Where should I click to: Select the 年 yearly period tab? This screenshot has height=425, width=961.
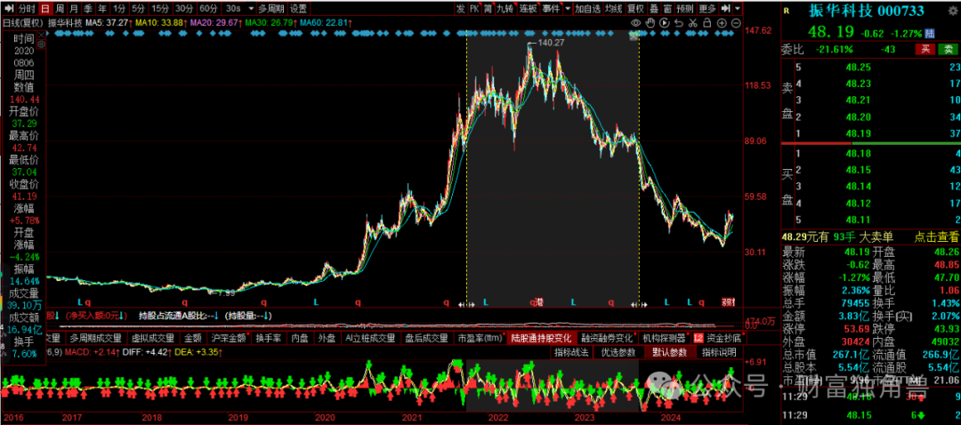coord(102,9)
